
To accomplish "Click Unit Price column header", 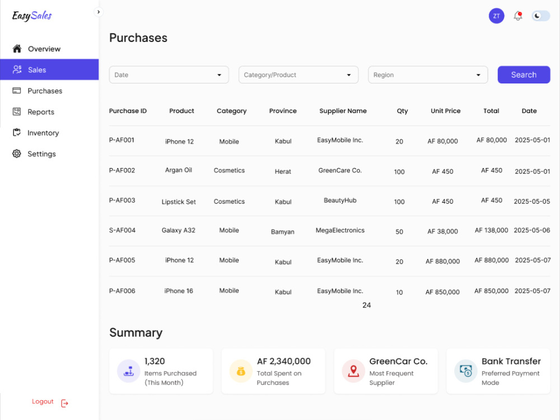I will pos(445,111).
